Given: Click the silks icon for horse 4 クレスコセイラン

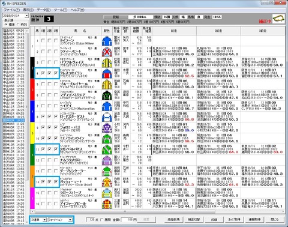Looking at the screenshot, I should pos(107,73).
